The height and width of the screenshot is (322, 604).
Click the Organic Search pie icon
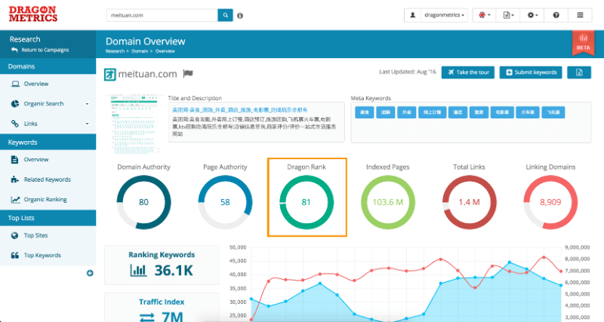click(14, 104)
